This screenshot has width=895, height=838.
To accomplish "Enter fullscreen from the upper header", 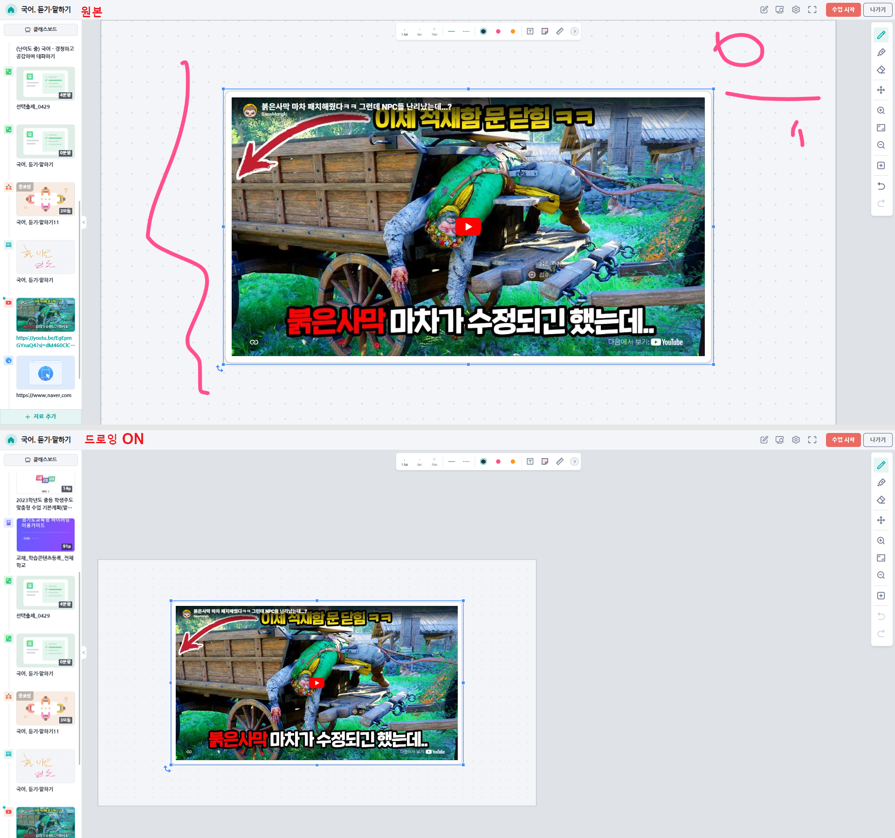I will click(x=812, y=10).
